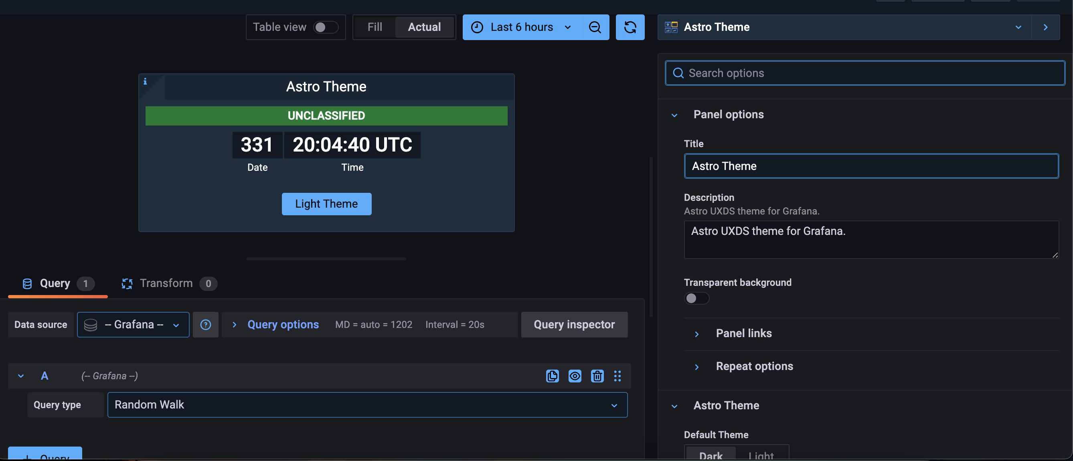This screenshot has width=1073, height=461.
Task: Click the Grafana data source database icon
Action: tap(90, 325)
